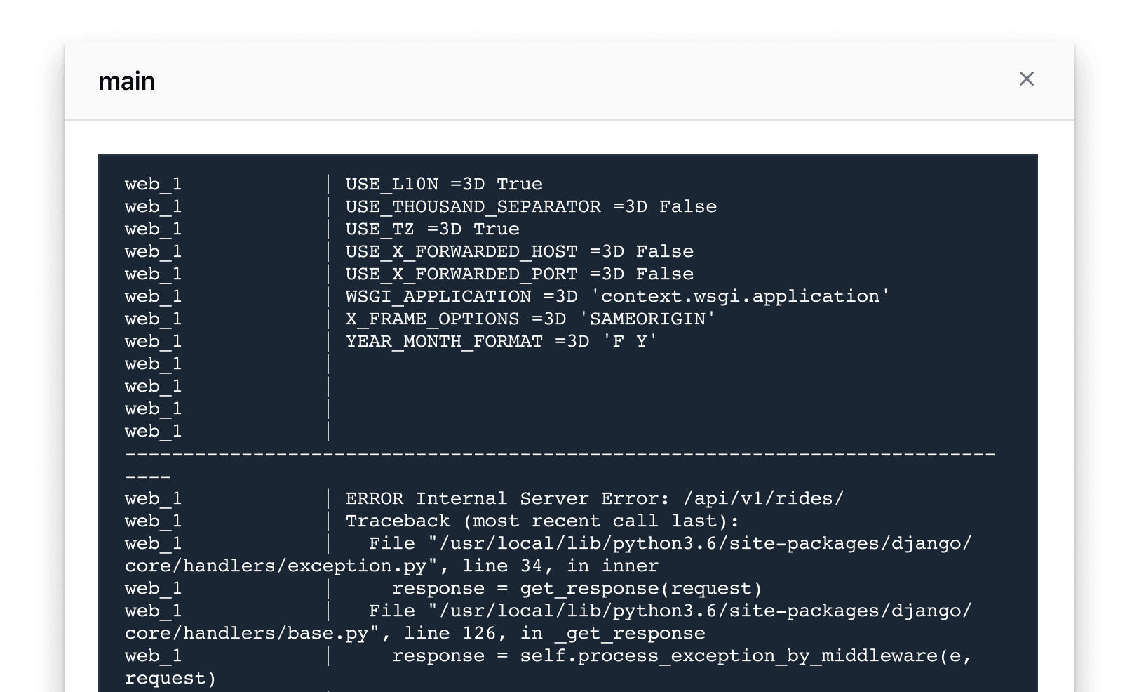Select the /api/v1/rides/ endpoint text
This screenshot has width=1139, height=692.
click(764, 498)
